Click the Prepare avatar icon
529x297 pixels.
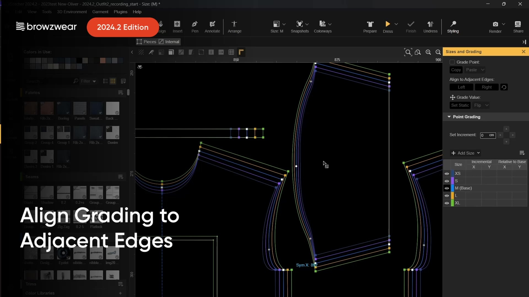[370, 24]
